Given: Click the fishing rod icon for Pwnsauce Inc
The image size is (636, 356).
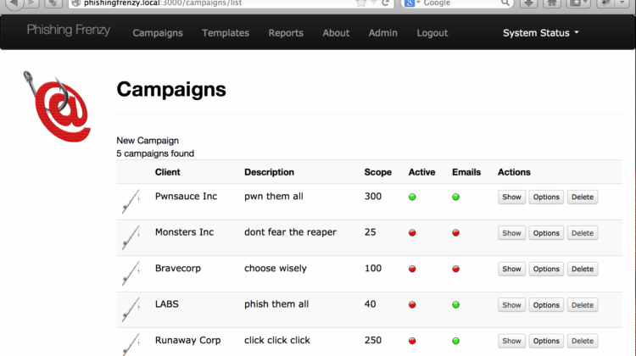Looking at the screenshot, I should 131,201.
